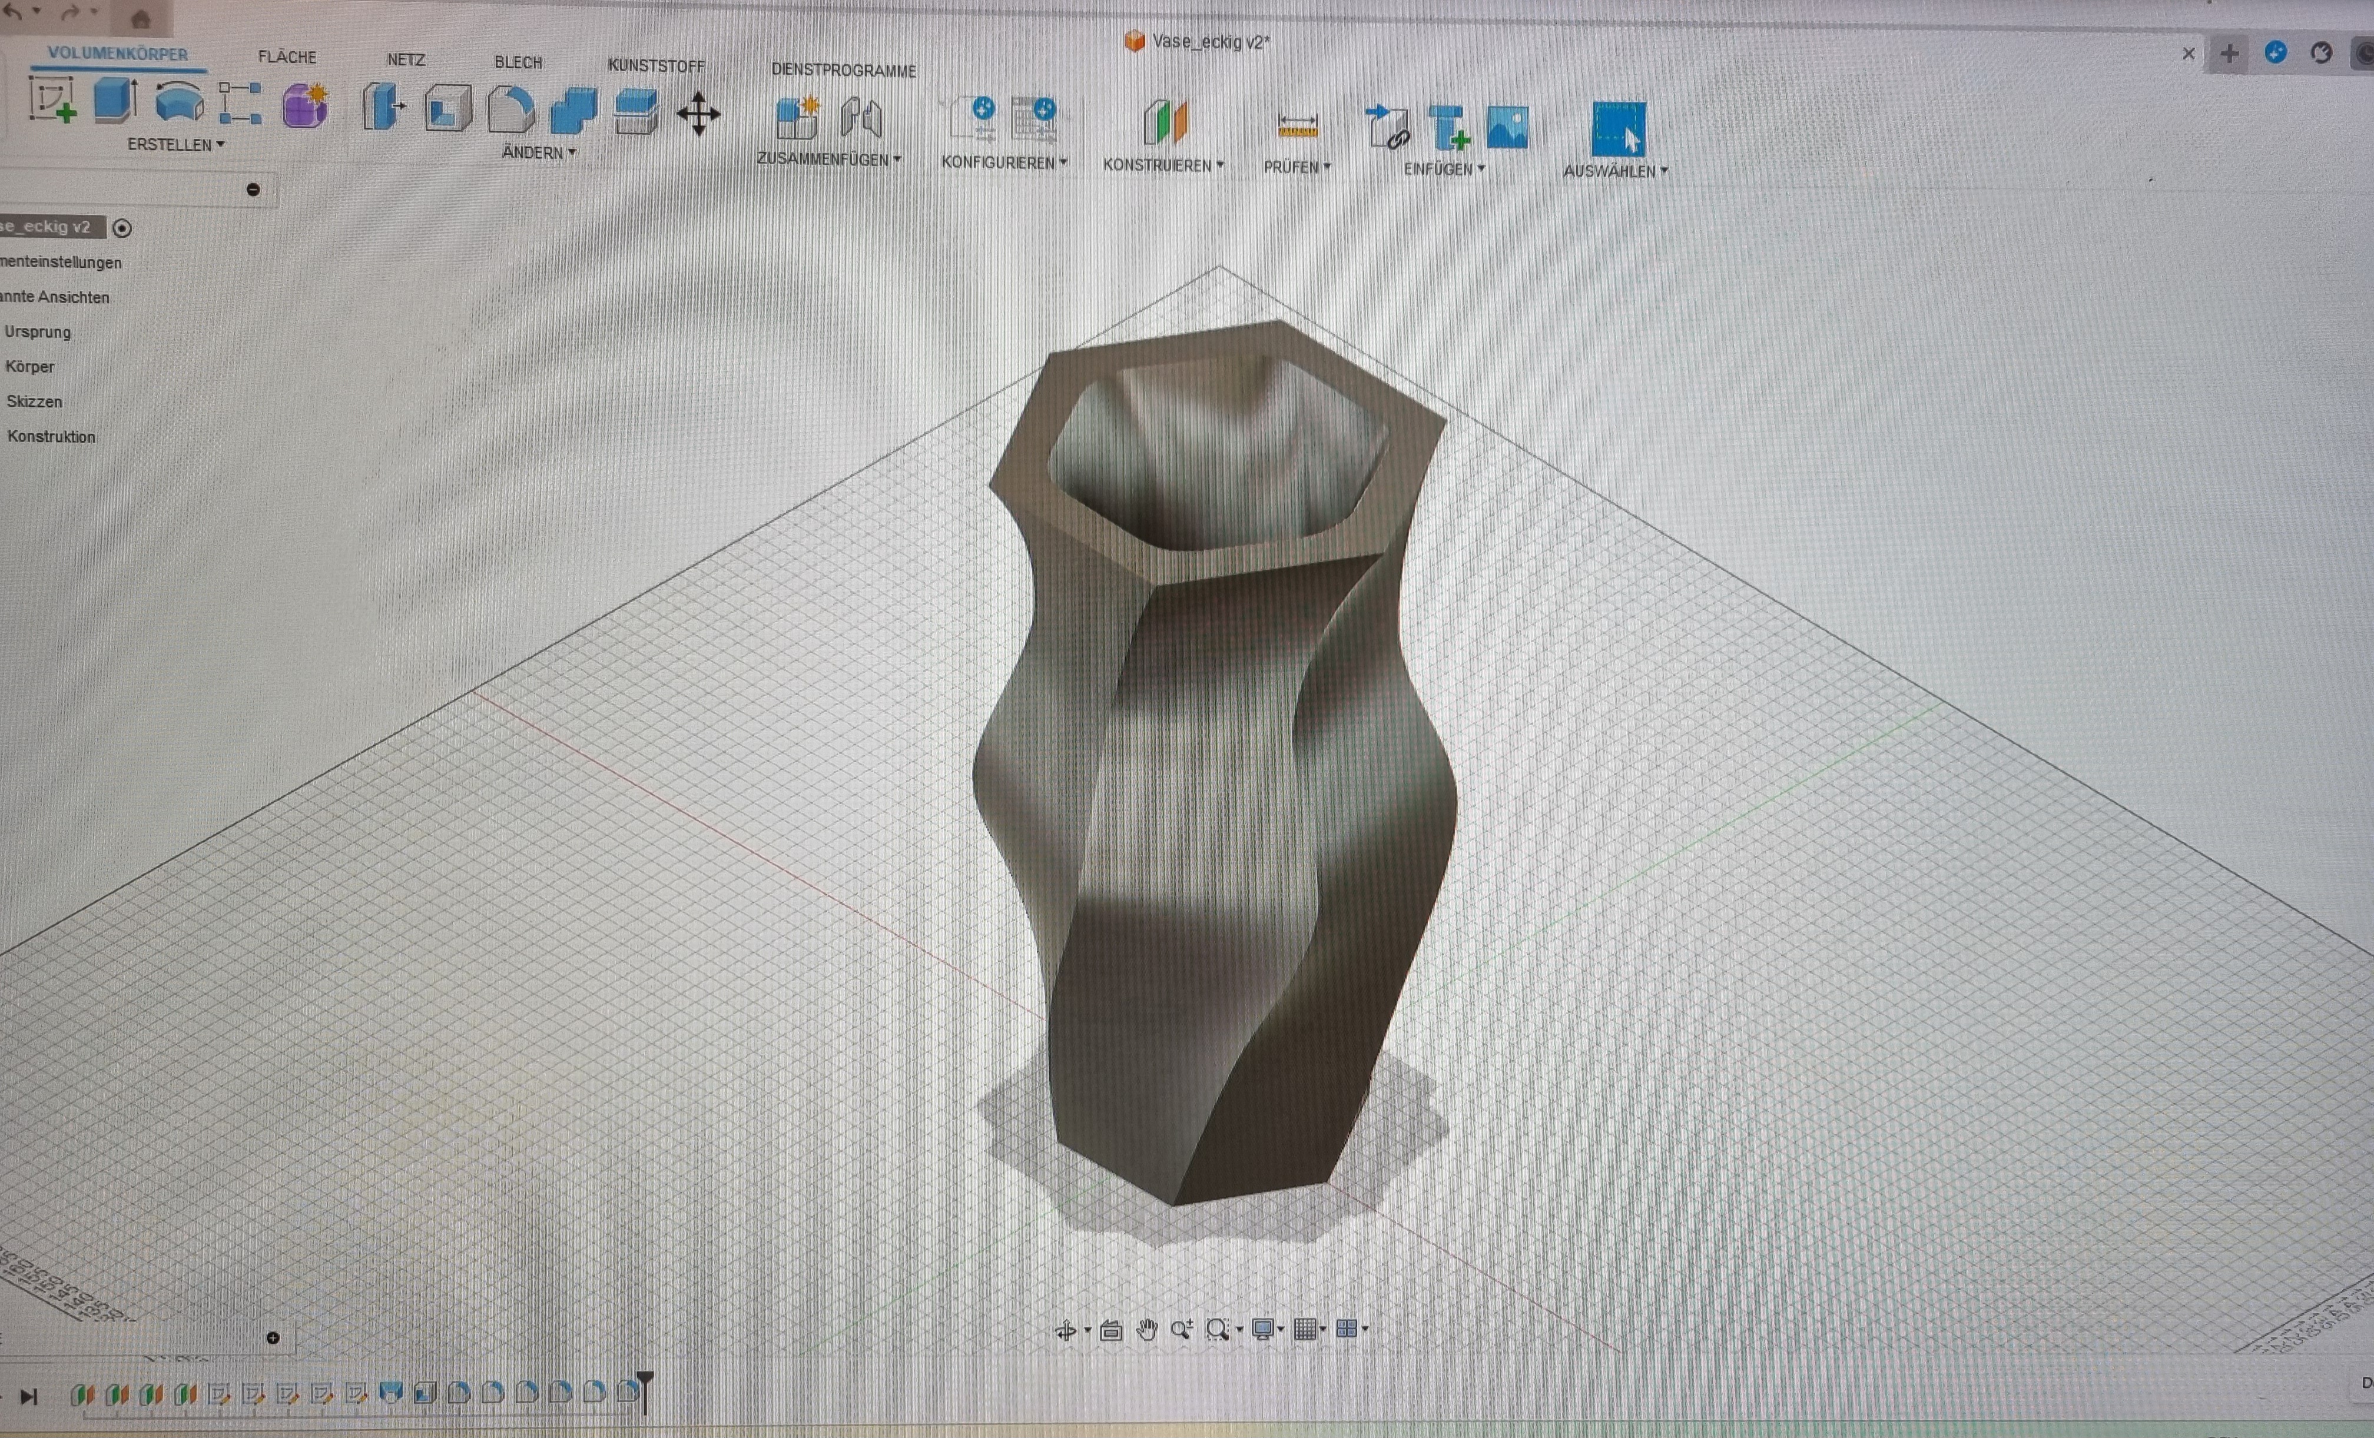Click the Insert Derive icon
Screen dimensions: 2374x1438
pos(1387,127)
